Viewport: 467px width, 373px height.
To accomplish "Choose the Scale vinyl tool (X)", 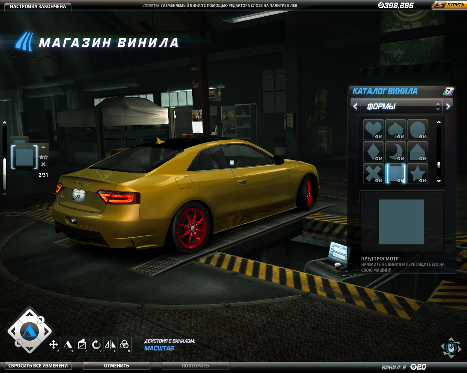I will click(68, 345).
